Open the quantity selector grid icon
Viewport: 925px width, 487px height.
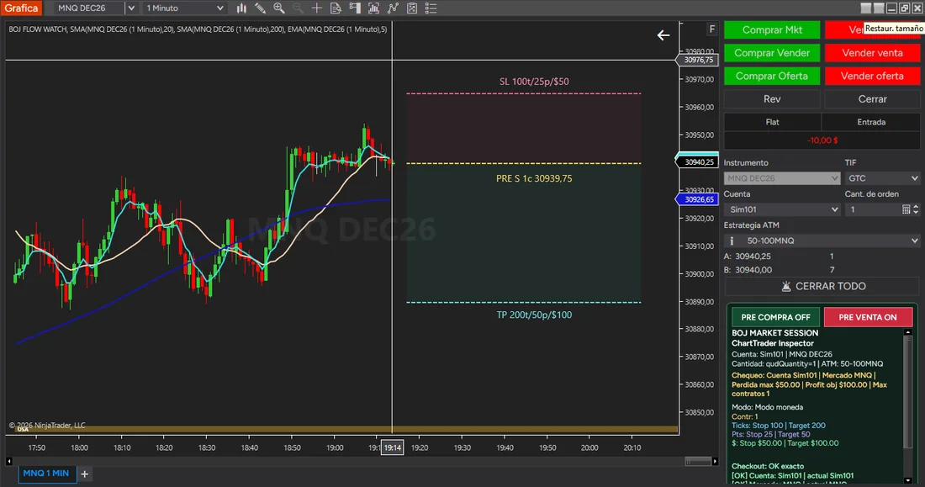pyautogui.click(x=906, y=209)
